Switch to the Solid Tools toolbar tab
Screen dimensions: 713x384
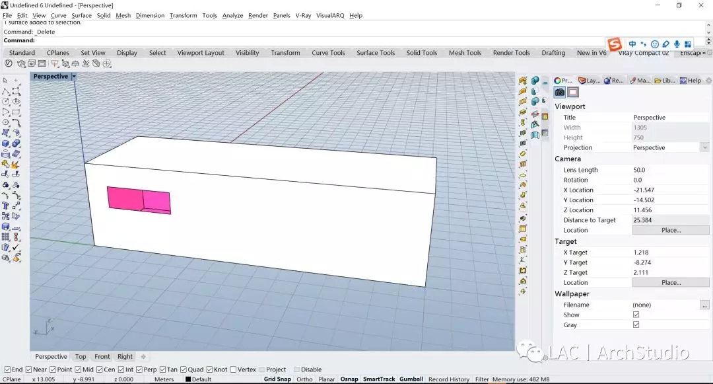(421, 53)
